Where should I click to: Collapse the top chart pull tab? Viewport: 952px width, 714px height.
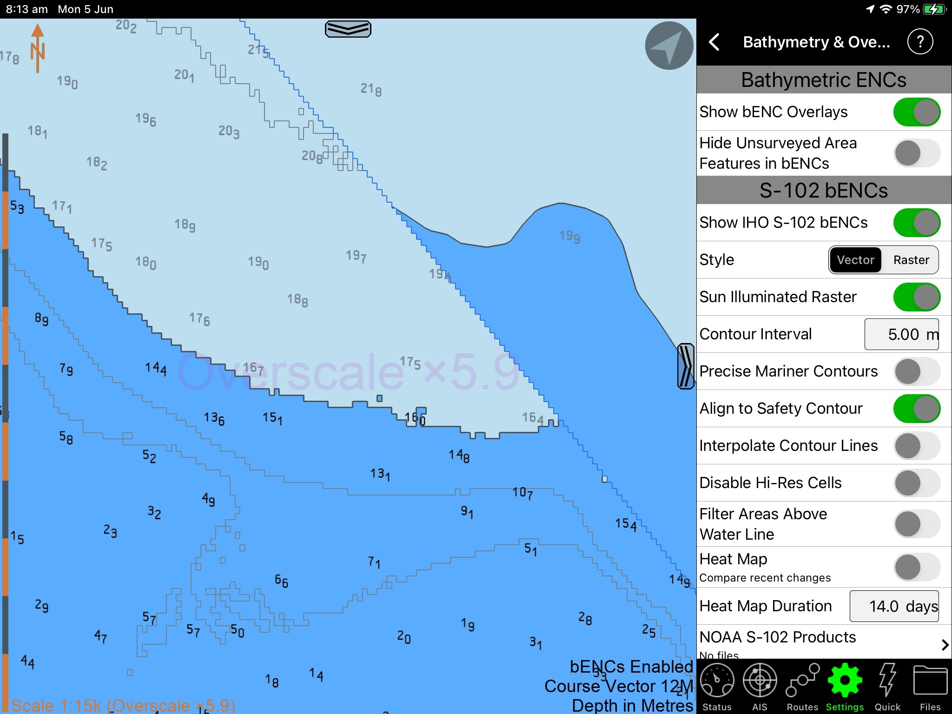pyautogui.click(x=348, y=29)
